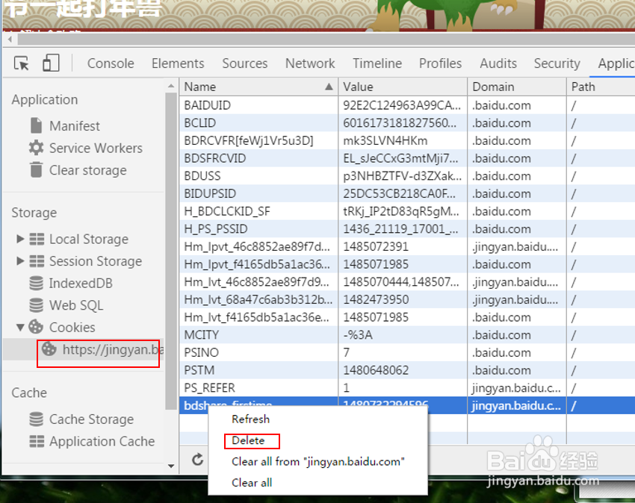Click the IndexedDB database icon

(36, 284)
